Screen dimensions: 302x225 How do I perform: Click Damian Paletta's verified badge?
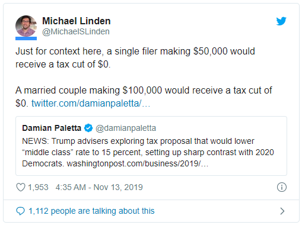click(88, 128)
